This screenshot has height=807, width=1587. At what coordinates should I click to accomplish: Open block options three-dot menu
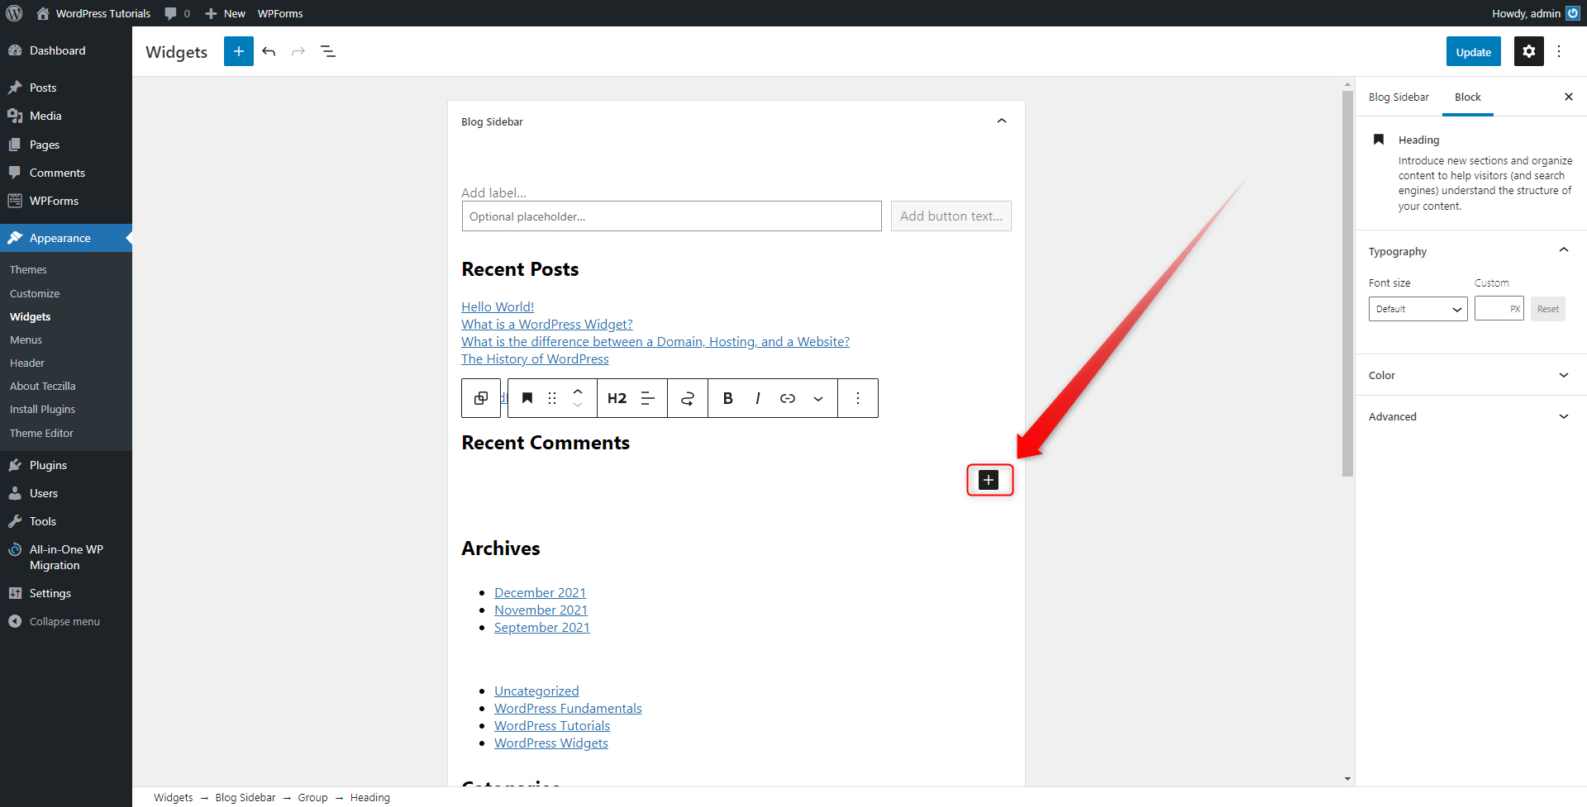[858, 398]
